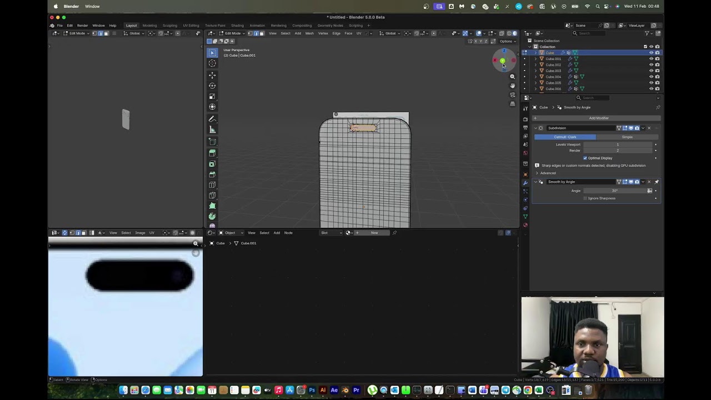Open the Slot dropdown in shader editor
The width and height of the screenshot is (711, 400).
click(x=331, y=233)
